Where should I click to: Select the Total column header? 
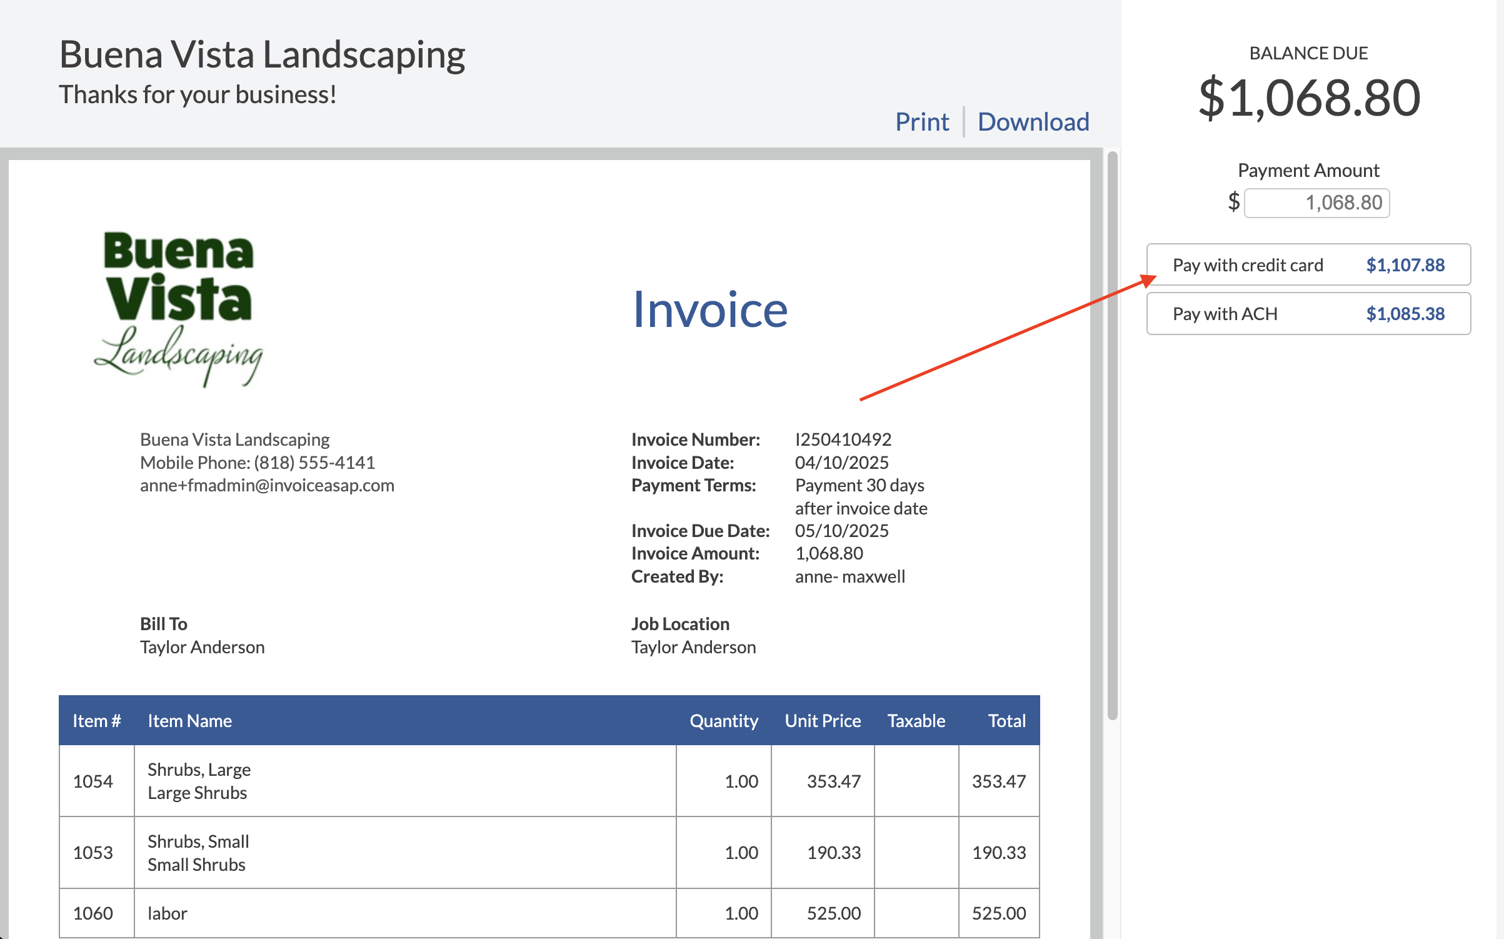click(1006, 721)
